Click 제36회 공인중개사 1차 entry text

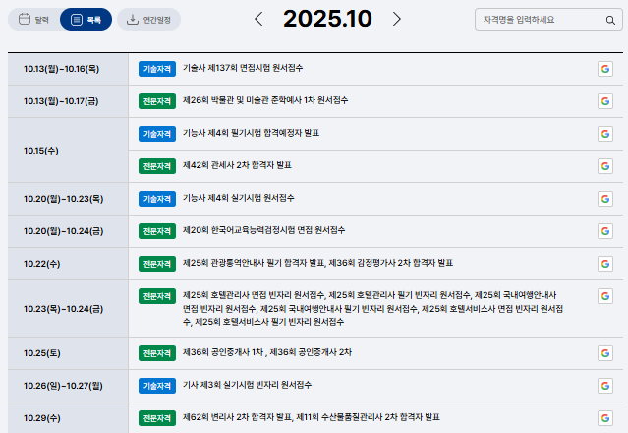223,352
